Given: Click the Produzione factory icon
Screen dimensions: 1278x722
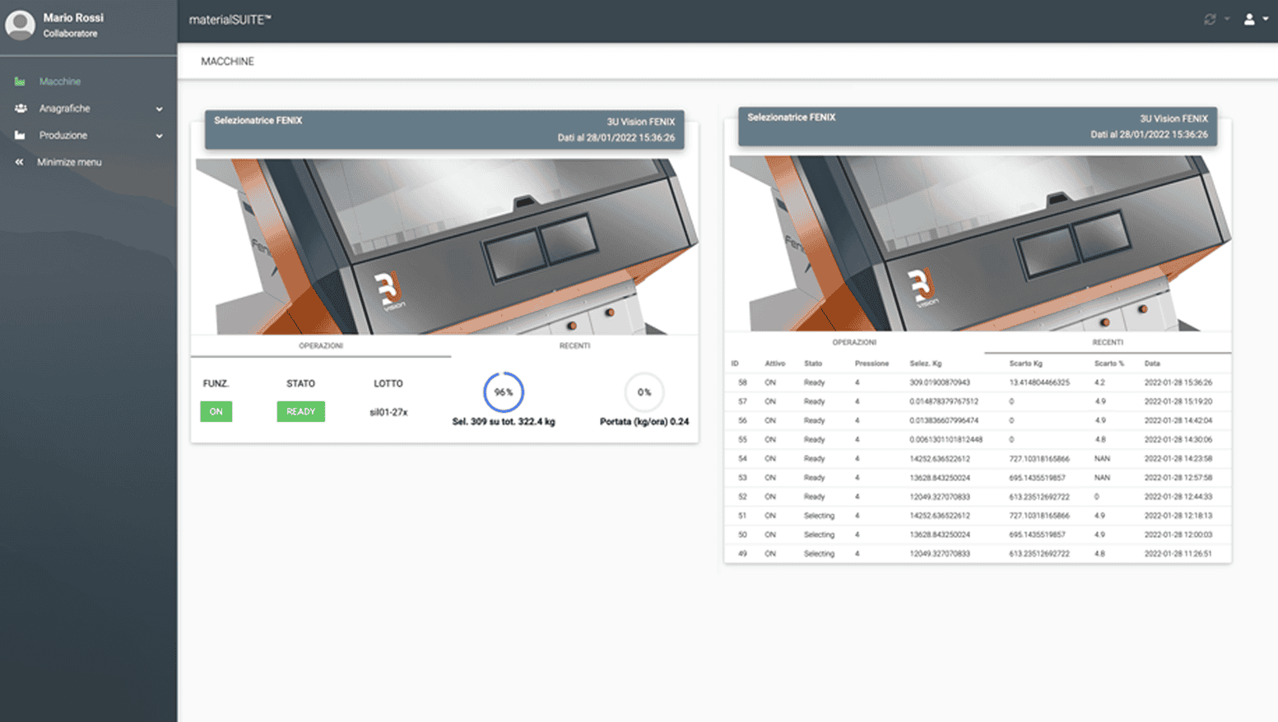Looking at the screenshot, I should 20,136.
